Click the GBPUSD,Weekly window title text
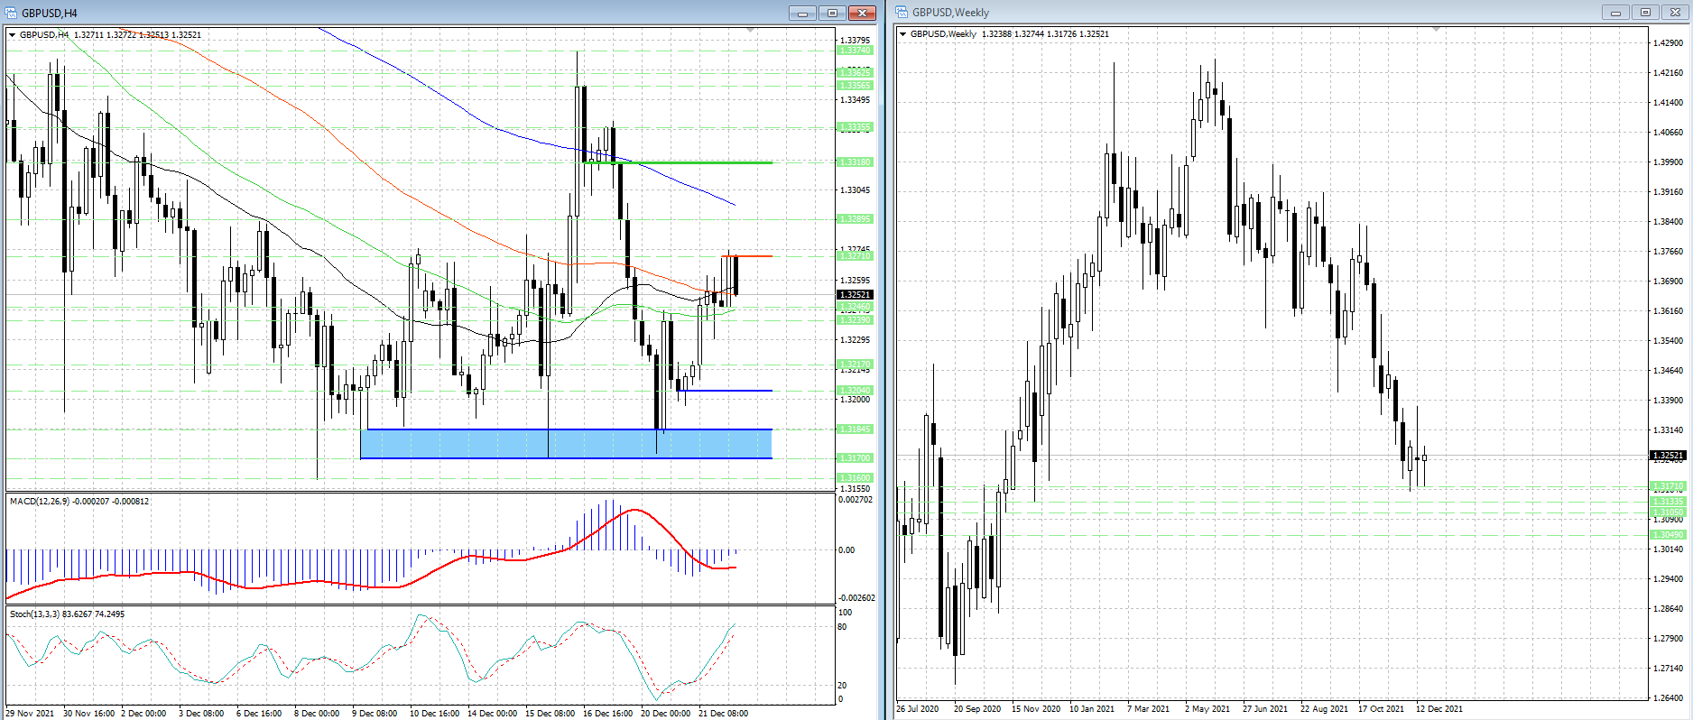 point(950,13)
